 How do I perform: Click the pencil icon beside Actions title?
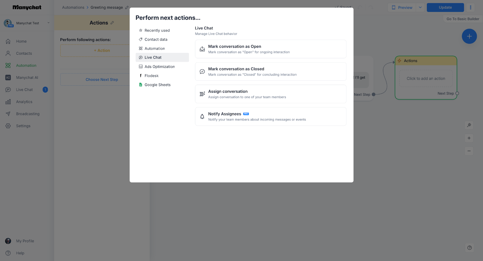[x=112, y=23]
